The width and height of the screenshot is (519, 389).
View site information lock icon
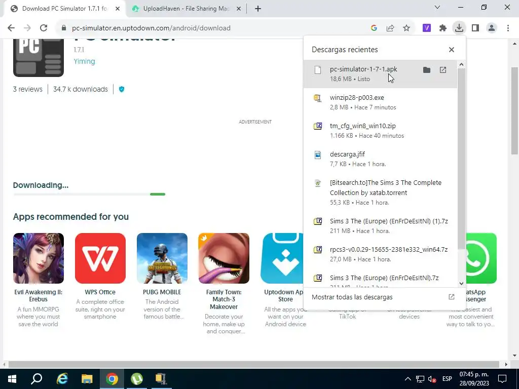tap(64, 28)
